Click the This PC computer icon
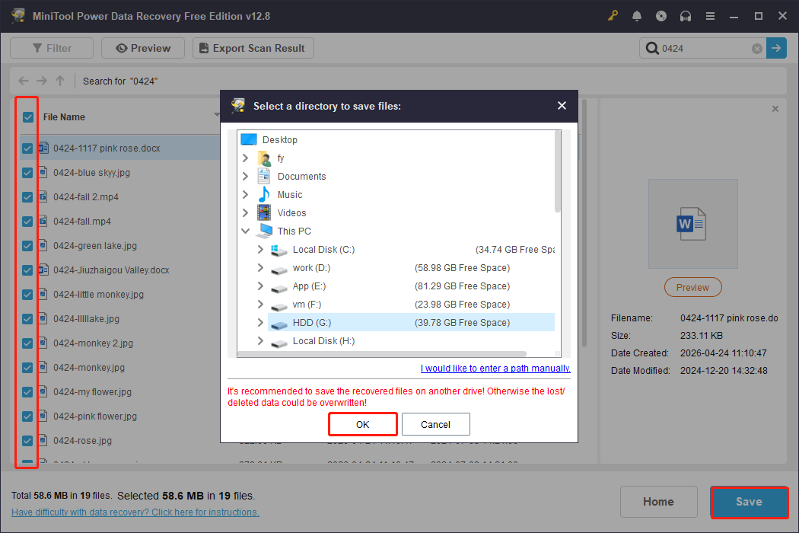Screen dimensions: 799x533 (265, 231)
